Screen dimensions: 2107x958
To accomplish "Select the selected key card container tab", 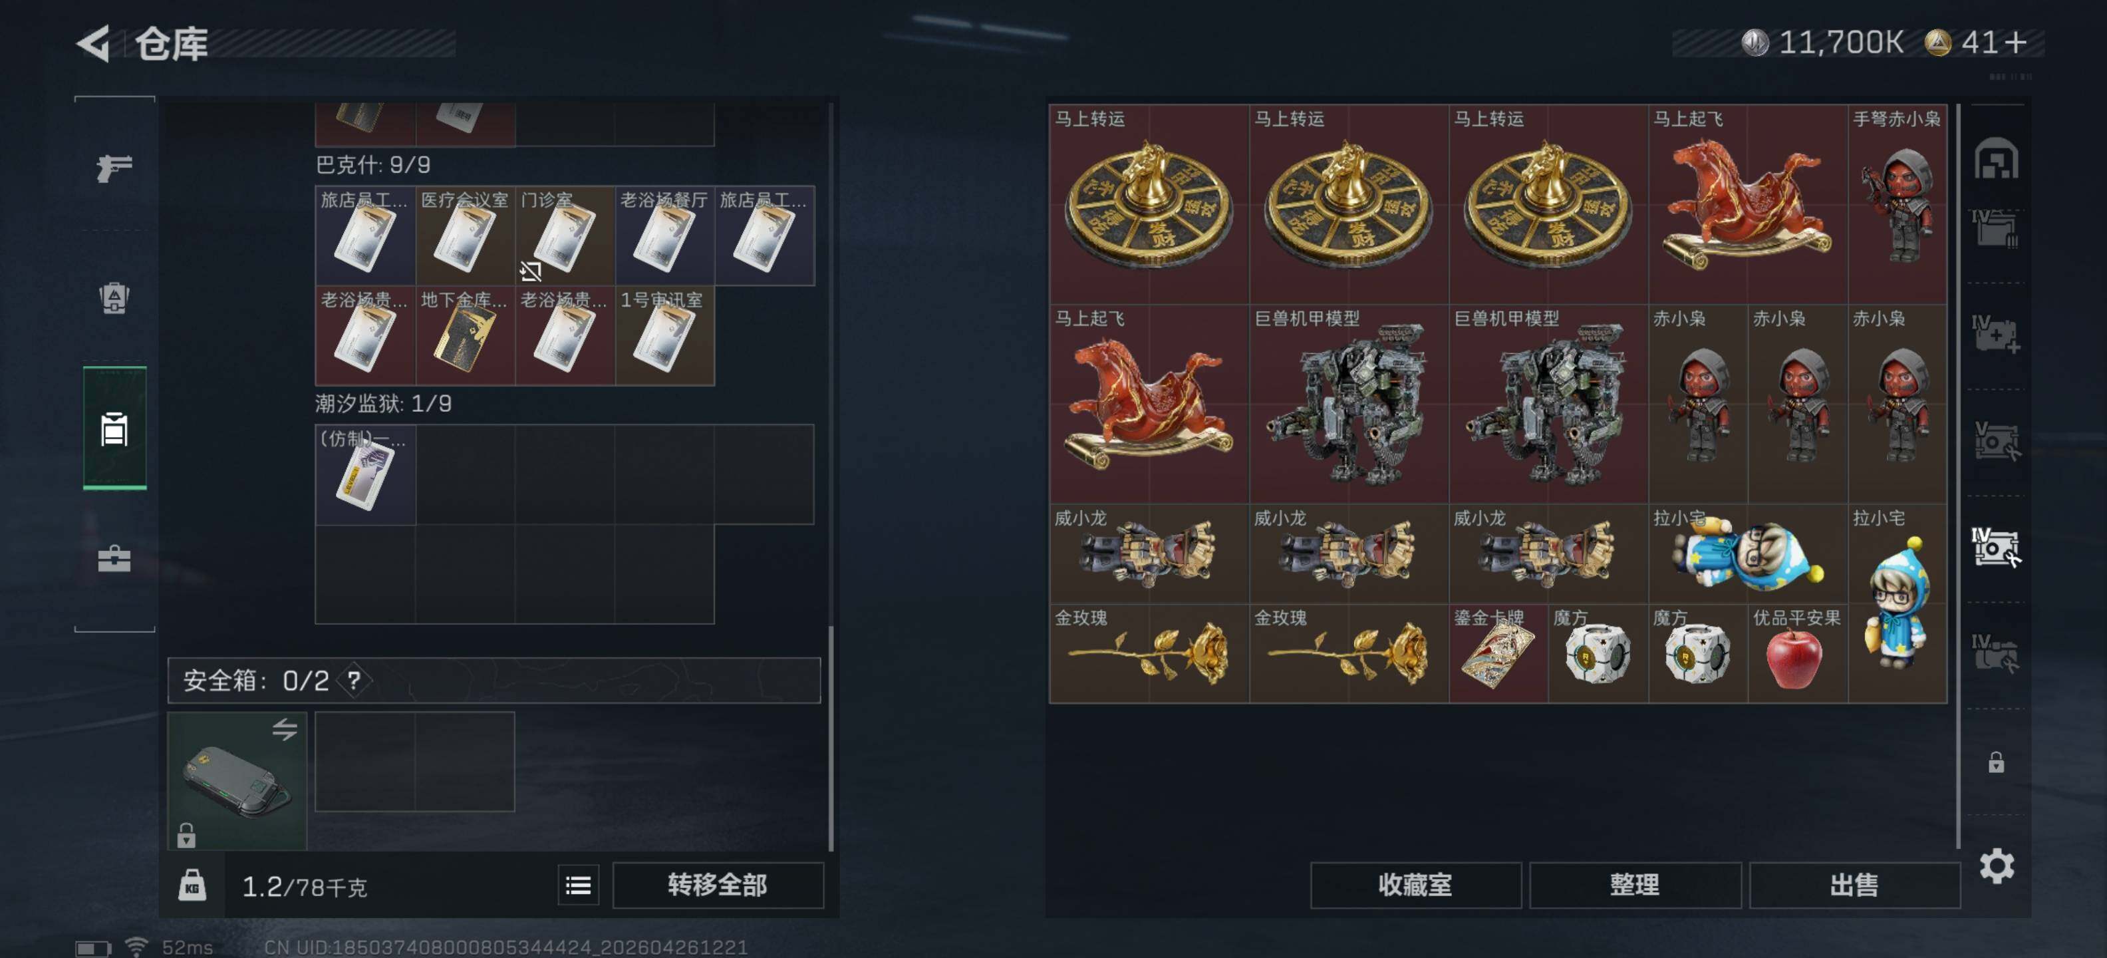I will click(x=114, y=428).
